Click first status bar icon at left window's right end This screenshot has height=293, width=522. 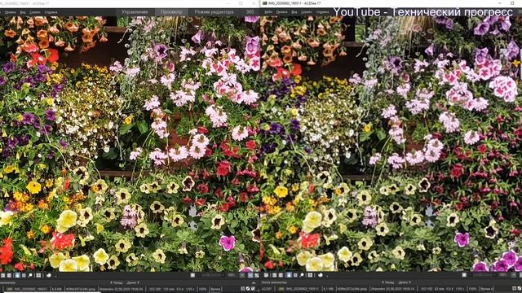[x=243, y=288]
